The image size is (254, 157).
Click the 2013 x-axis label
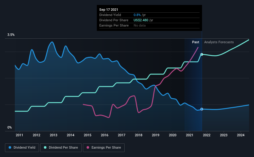[x=54, y=135]
